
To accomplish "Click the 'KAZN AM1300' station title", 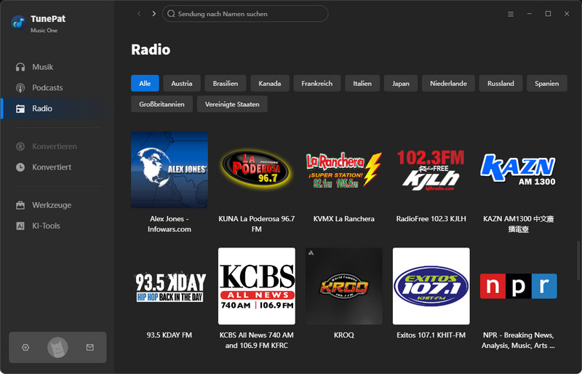I will pyautogui.click(x=518, y=224).
